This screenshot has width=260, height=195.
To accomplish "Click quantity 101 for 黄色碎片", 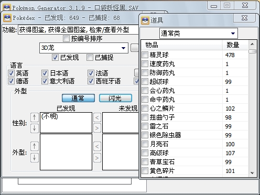I will (x=230, y=171).
